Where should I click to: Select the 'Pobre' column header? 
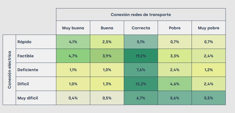coord(175,28)
